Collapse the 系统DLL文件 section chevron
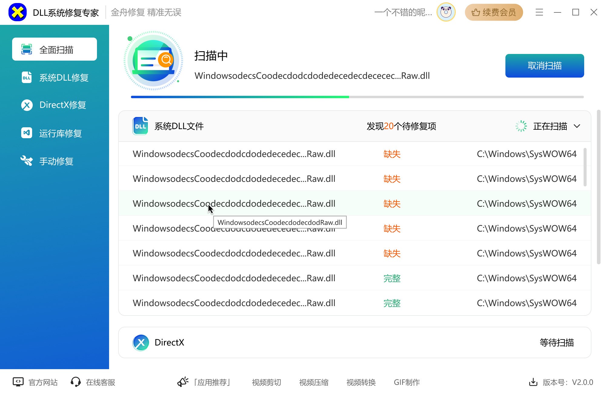Image resolution: width=606 pixels, height=394 pixels. click(x=577, y=126)
